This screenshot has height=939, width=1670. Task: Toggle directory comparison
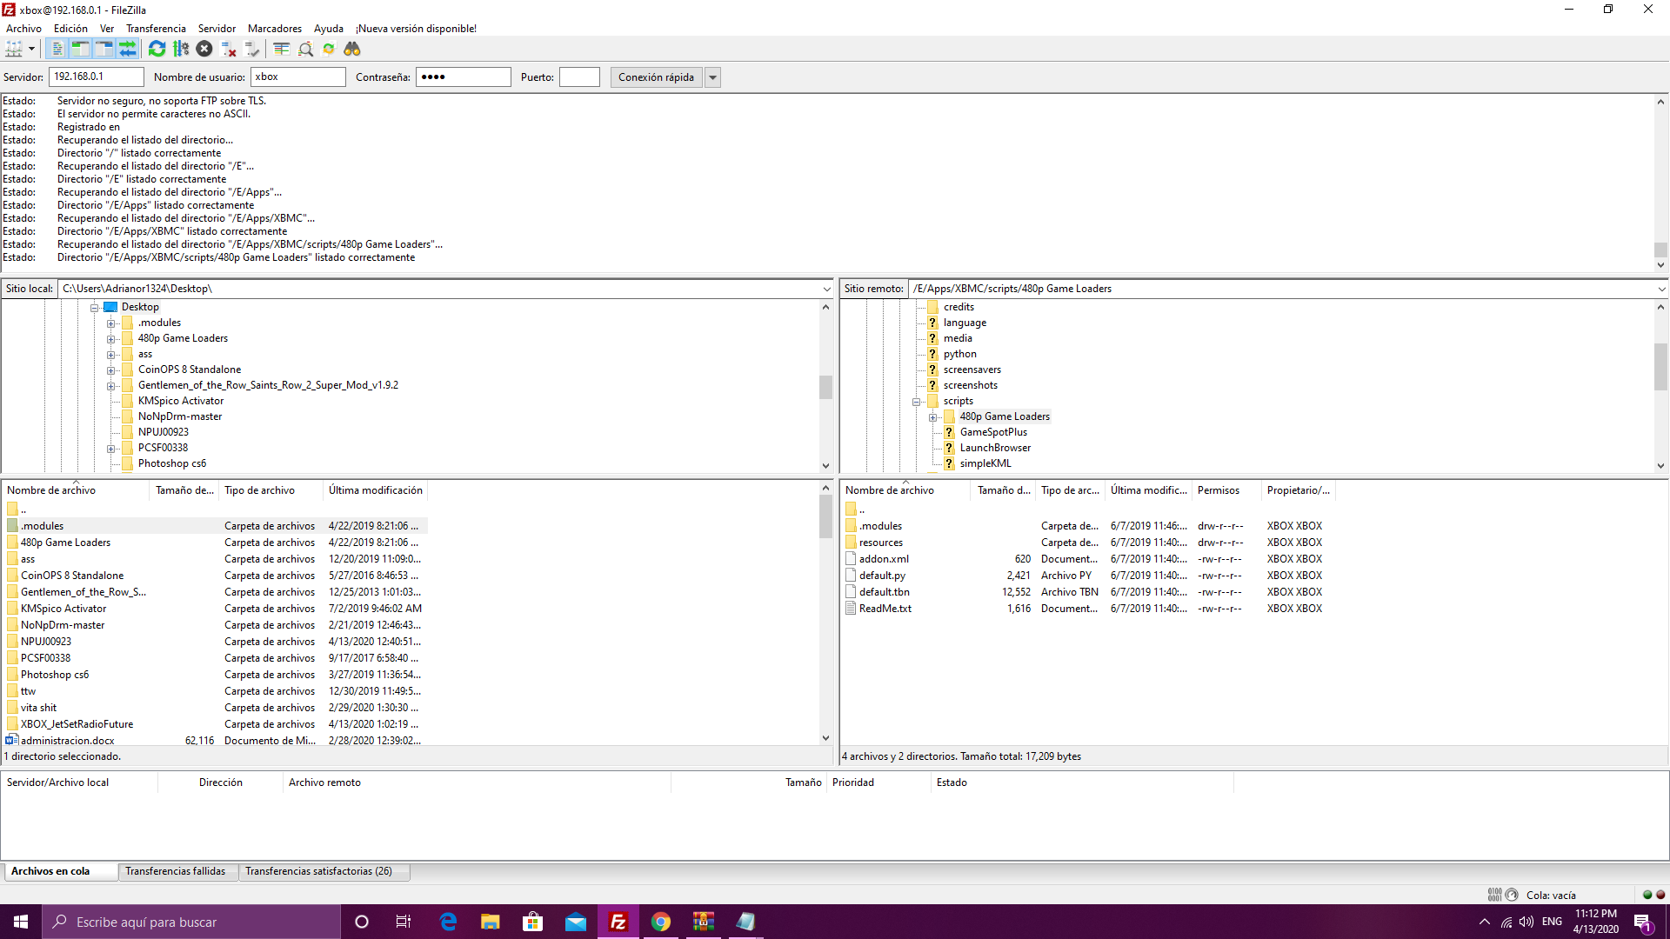point(305,49)
